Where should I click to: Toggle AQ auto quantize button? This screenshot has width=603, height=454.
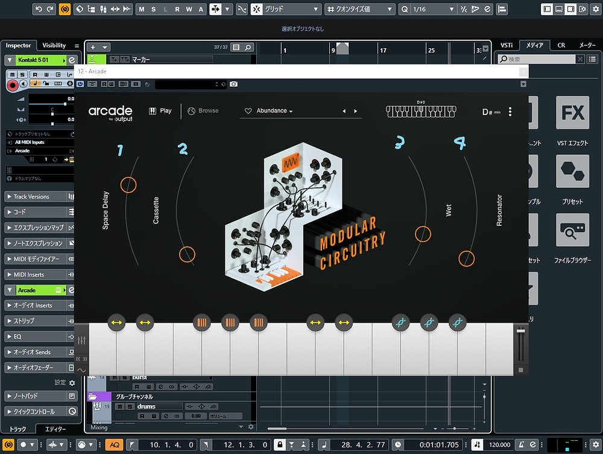[x=114, y=445]
